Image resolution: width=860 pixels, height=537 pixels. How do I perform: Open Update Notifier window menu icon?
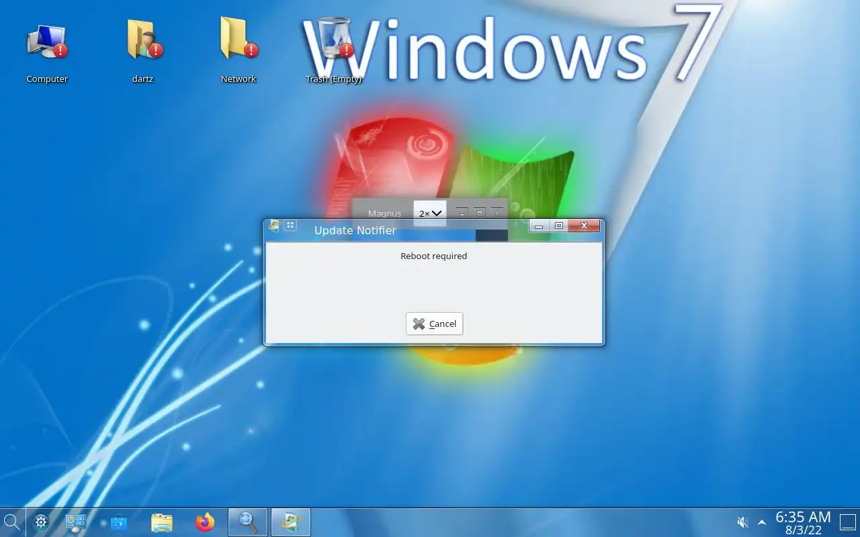coord(274,226)
